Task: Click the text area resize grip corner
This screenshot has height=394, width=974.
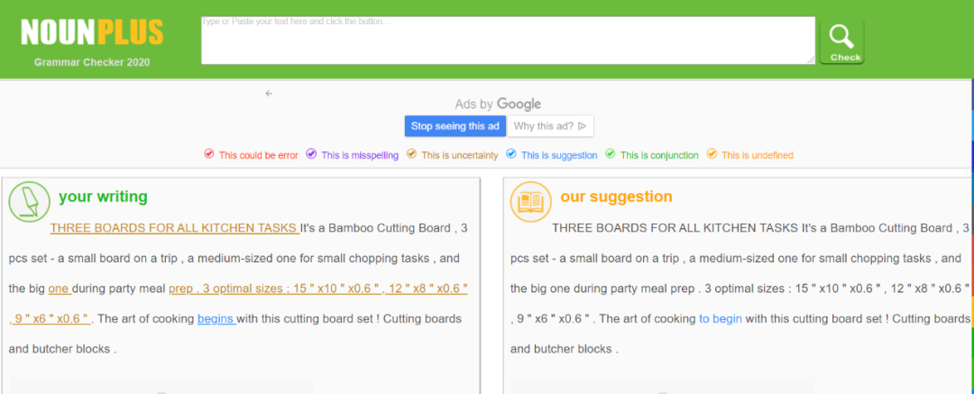Action: [x=811, y=60]
